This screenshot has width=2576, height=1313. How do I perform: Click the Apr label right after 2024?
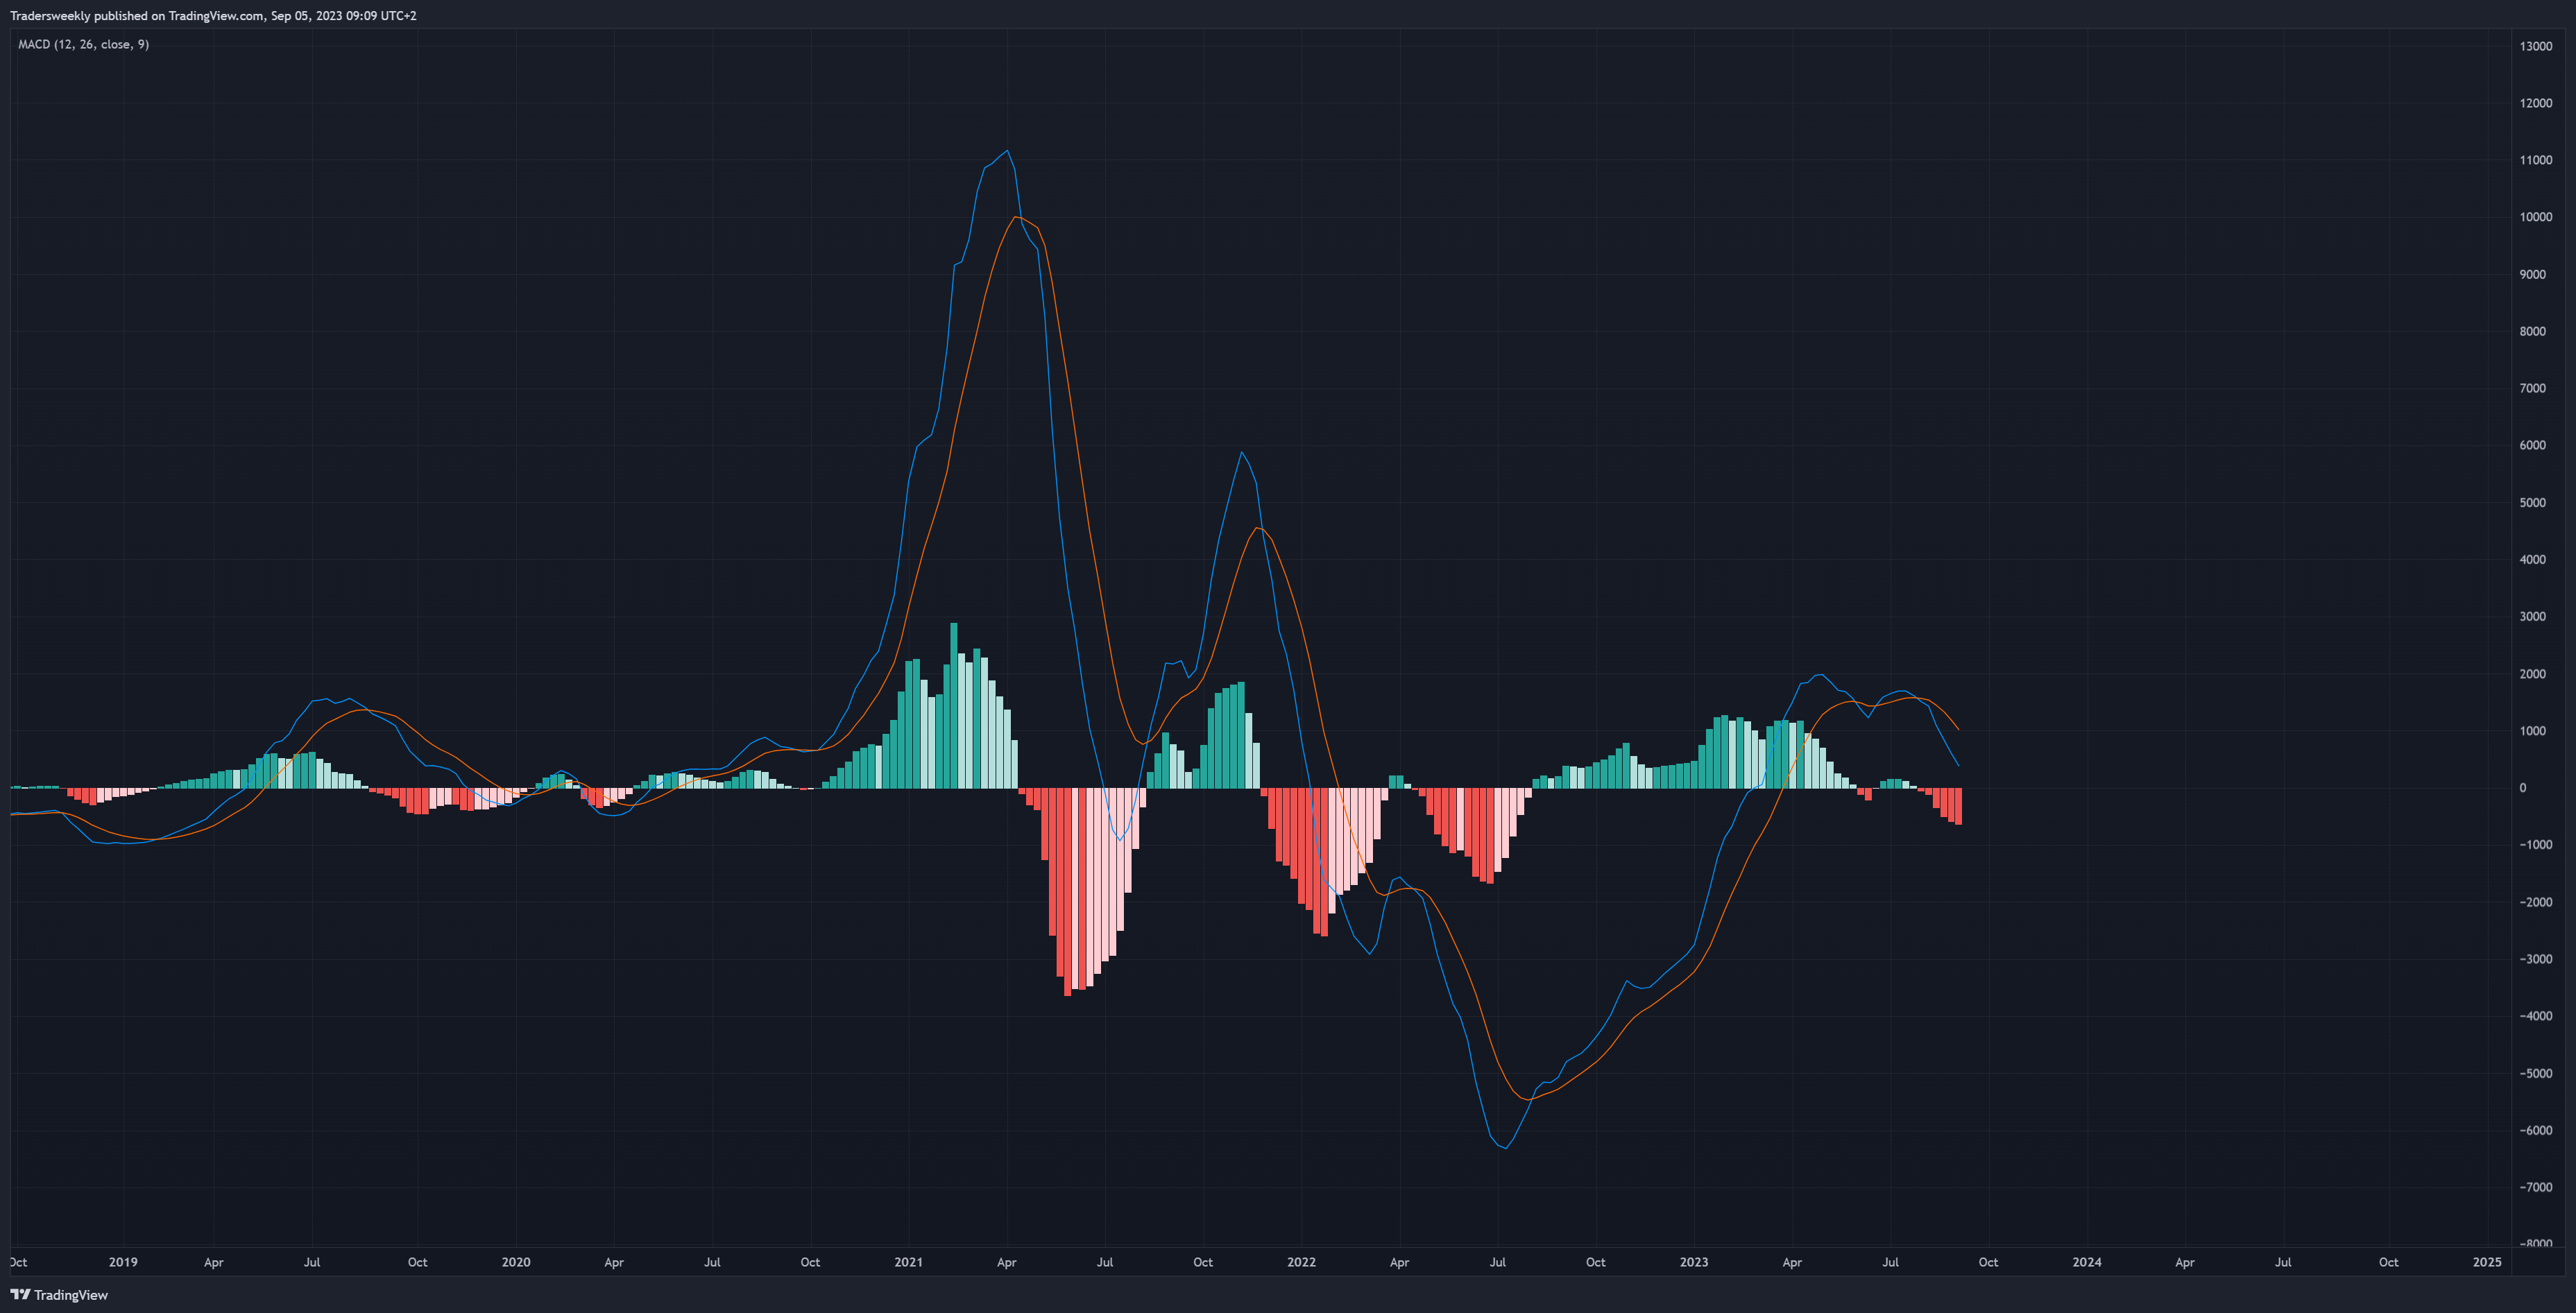coord(2185,1262)
